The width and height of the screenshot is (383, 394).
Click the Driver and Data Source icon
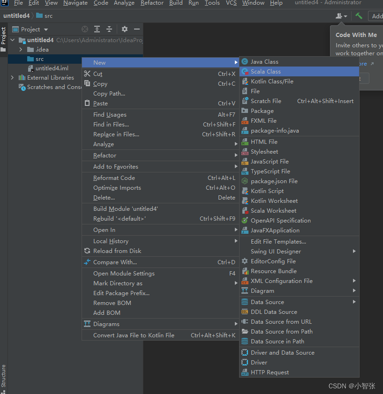click(x=245, y=353)
